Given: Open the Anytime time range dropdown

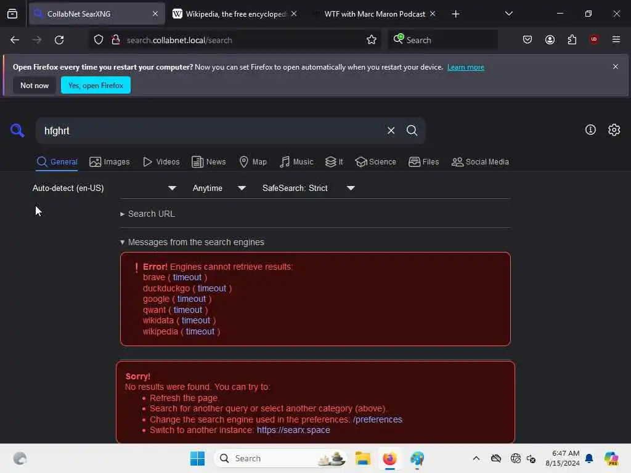Looking at the screenshot, I should [219, 188].
